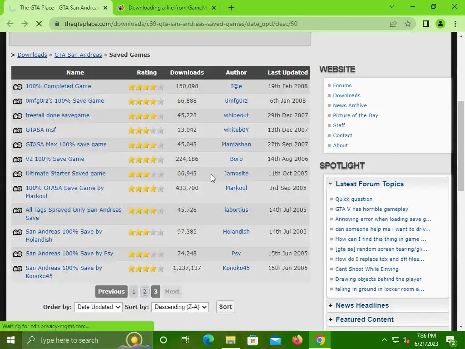Open 100% GTASA Save Game by Markoul

pos(64,192)
